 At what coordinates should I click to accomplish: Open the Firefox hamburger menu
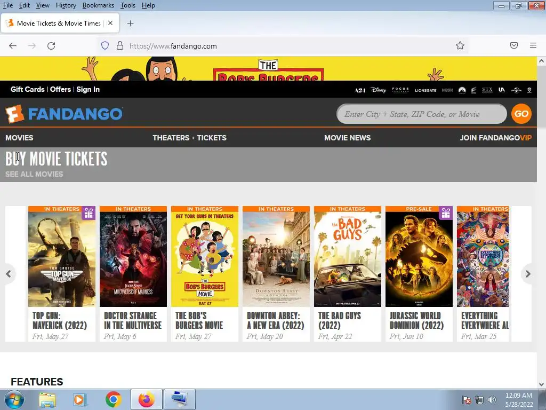tap(533, 45)
